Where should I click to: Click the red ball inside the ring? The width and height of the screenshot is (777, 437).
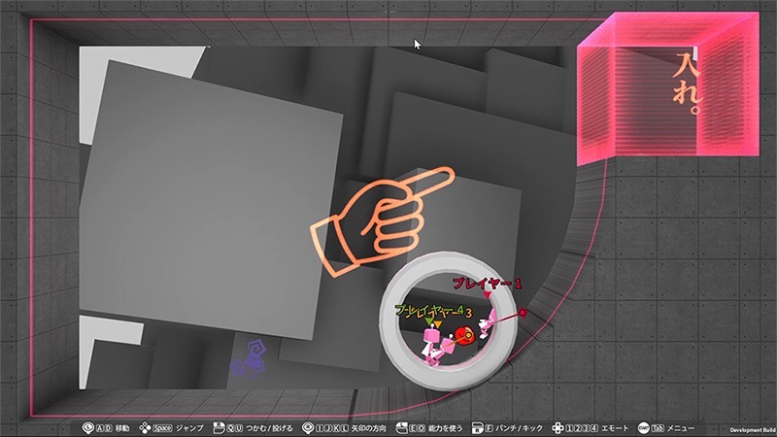[464, 336]
